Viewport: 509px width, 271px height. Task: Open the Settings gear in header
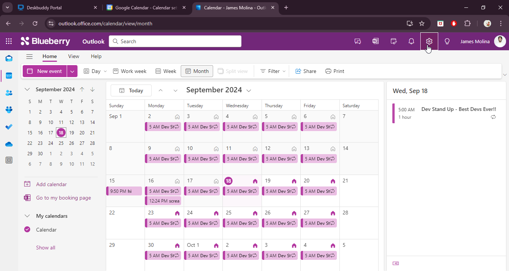[429, 41]
